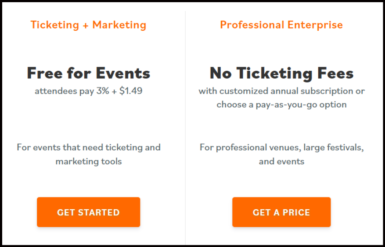Select the orange word "Enterprise" in right title
The width and height of the screenshot is (385, 247).
click(x=314, y=25)
